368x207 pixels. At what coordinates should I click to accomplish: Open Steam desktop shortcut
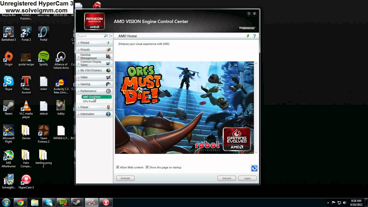coord(9,108)
